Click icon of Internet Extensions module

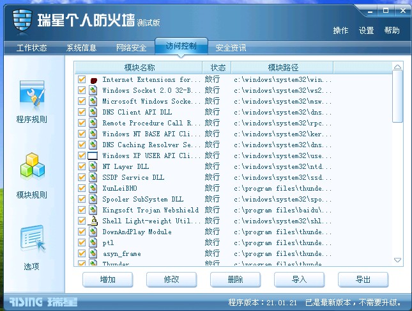[x=93, y=80]
